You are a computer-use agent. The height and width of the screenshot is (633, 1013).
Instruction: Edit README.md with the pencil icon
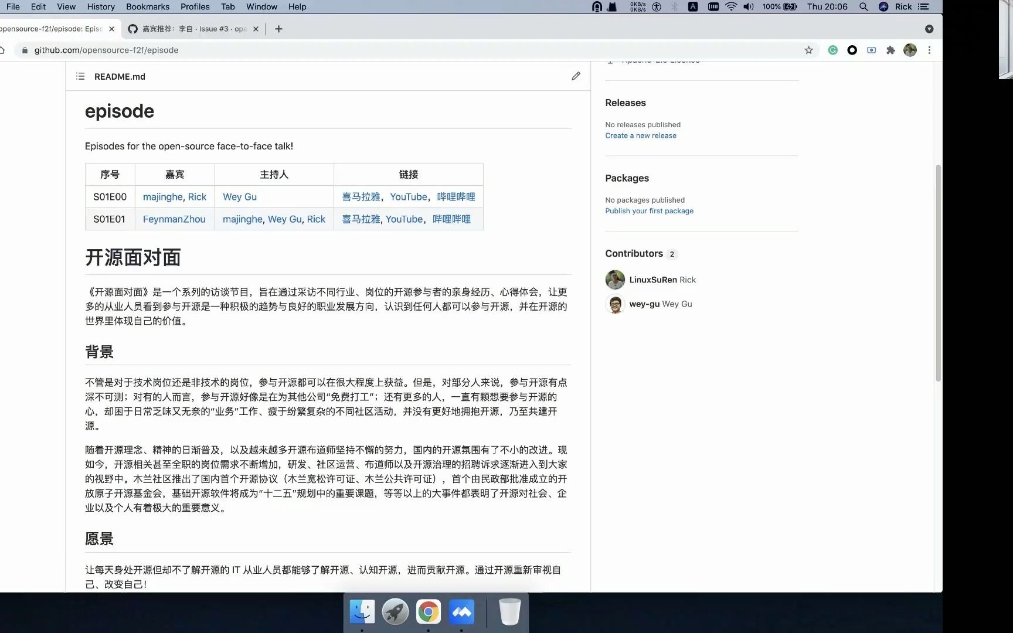click(x=576, y=76)
